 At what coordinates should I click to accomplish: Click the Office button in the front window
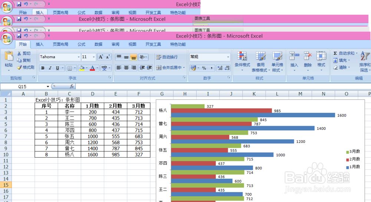pyautogui.click(x=7, y=39)
